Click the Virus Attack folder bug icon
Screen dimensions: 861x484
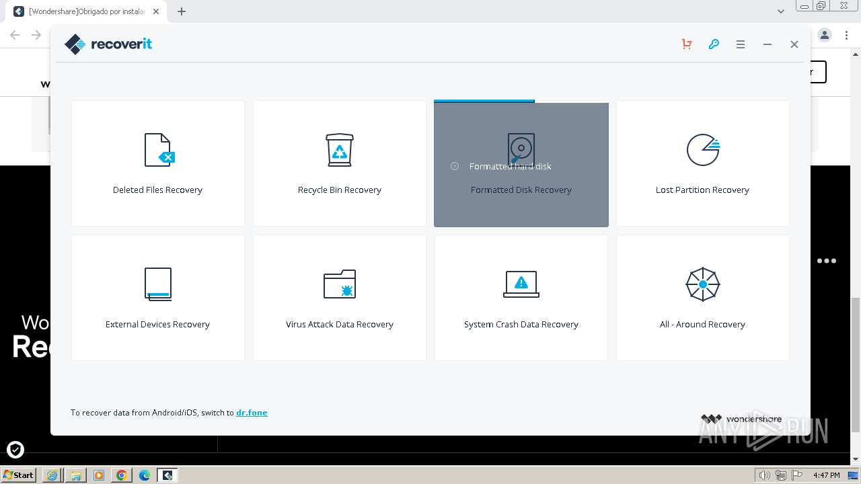(x=340, y=284)
